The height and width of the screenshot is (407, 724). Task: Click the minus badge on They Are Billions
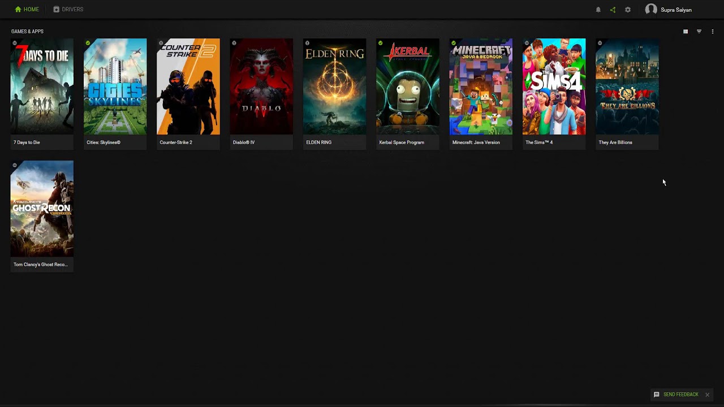pos(600,43)
